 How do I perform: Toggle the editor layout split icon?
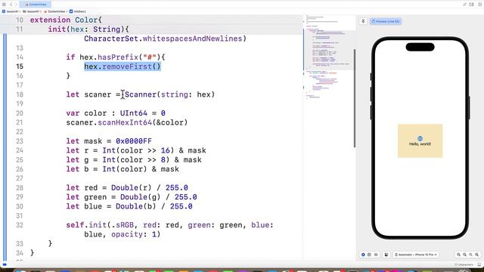click(465, 5)
